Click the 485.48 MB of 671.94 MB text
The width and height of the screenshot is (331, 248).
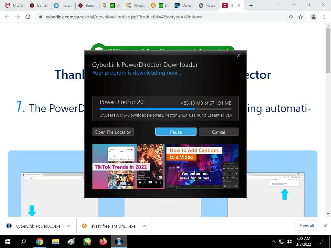[x=206, y=103]
